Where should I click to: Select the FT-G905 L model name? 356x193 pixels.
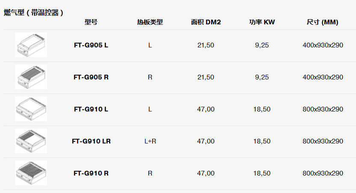91,45
